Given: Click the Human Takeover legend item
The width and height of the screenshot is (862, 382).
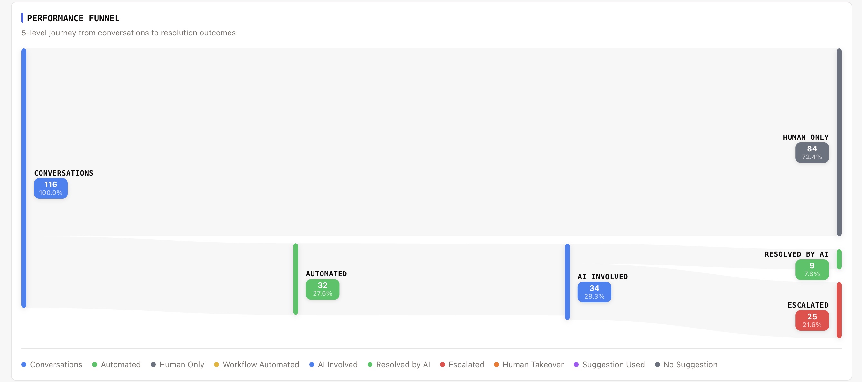Looking at the screenshot, I should click(x=529, y=364).
